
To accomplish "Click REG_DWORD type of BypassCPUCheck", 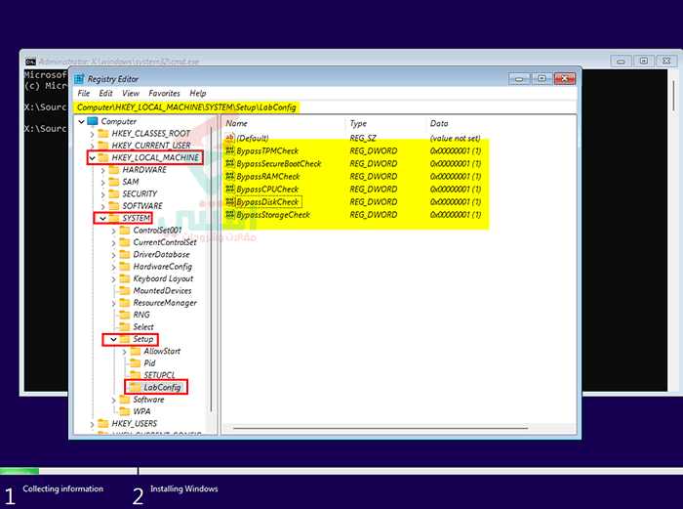I will [x=374, y=189].
